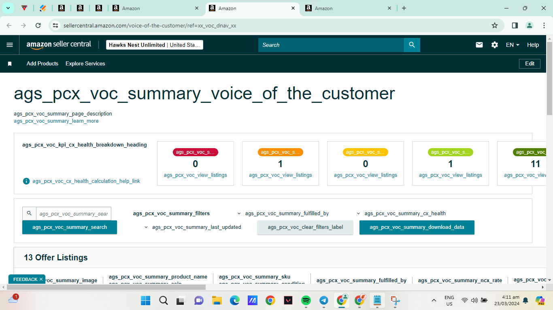Open File Explorer from the taskbar
This screenshot has height=310, width=553.
[x=217, y=300]
